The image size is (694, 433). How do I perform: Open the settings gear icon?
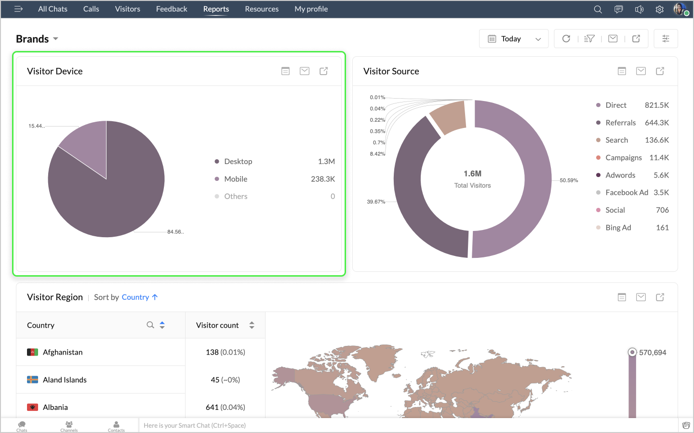(x=659, y=9)
